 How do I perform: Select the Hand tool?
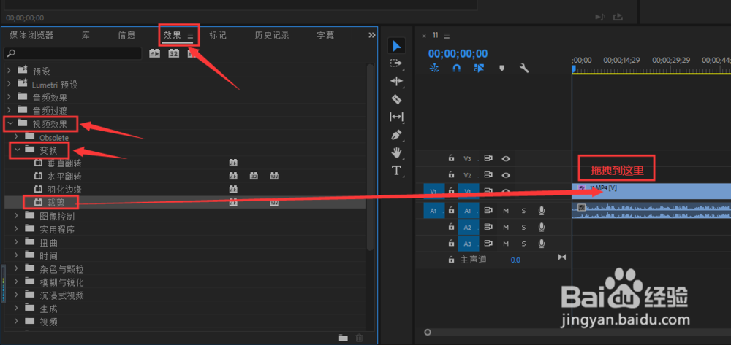pos(396,152)
